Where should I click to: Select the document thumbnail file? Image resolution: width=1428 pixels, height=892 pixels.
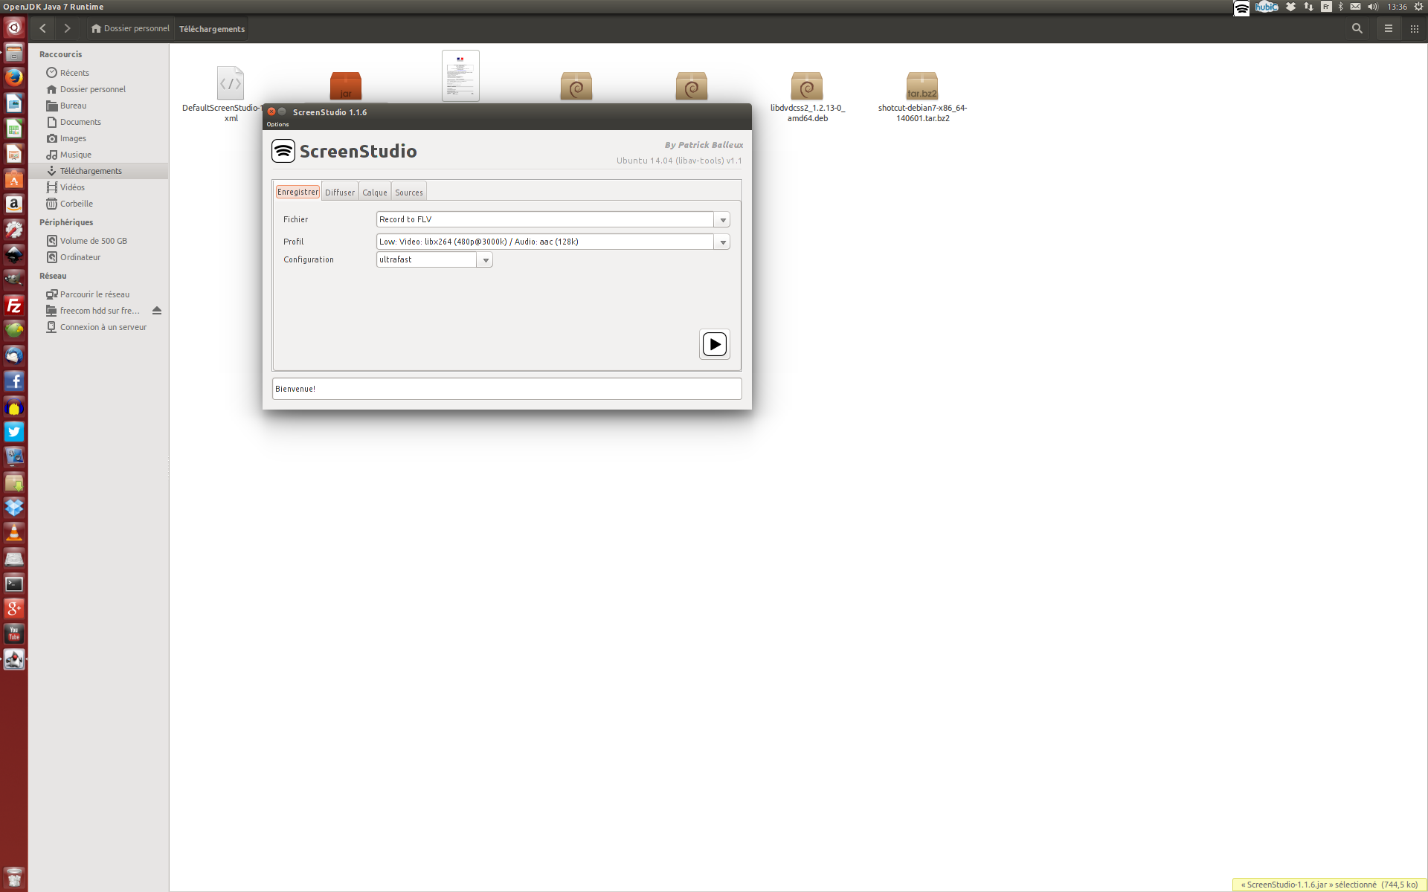pyautogui.click(x=460, y=76)
